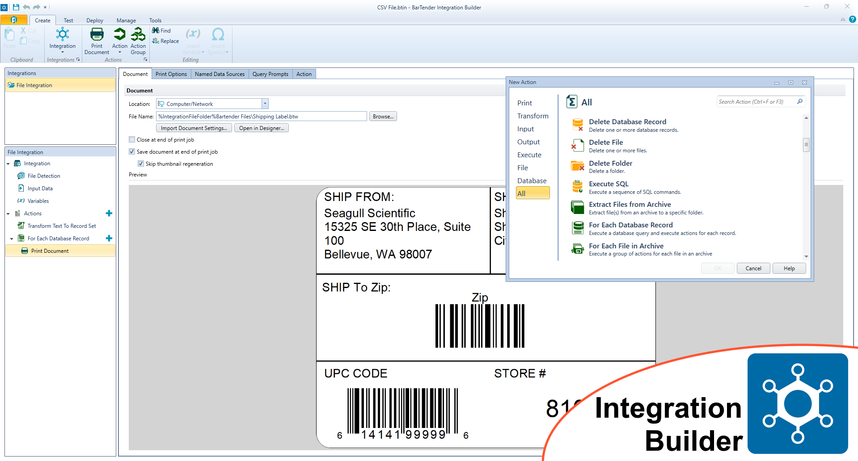The width and height of the screenshot is (858, 461).
Task: Click the New Action list scrollbar thumb
Action: tap(806, 145)
